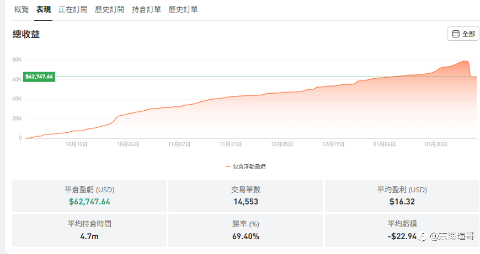Click the 80K y-axis label
The height and width of the screenshot is (254, 480).
click(x=17, y=60)
